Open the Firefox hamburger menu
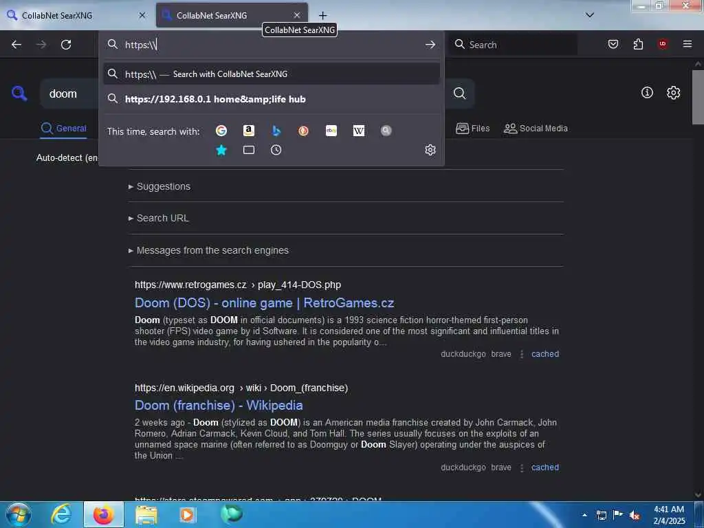Viewport: 704px width, 528px height. pos(687,44)
